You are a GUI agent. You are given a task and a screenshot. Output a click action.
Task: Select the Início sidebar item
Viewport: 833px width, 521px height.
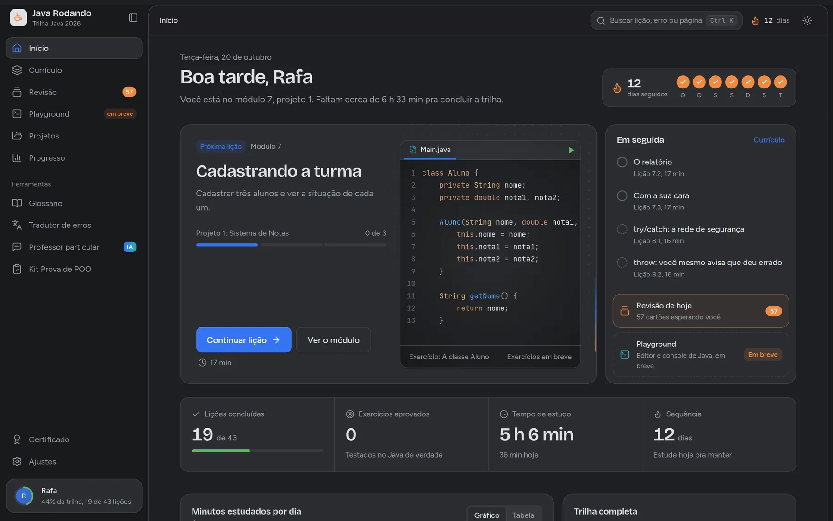pos(74,48)
